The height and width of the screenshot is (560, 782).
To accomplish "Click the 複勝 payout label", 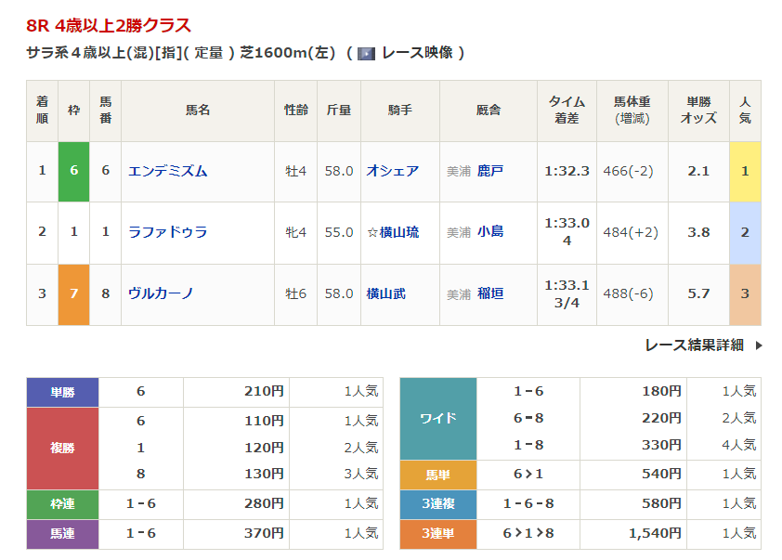I will click(62, 448).
